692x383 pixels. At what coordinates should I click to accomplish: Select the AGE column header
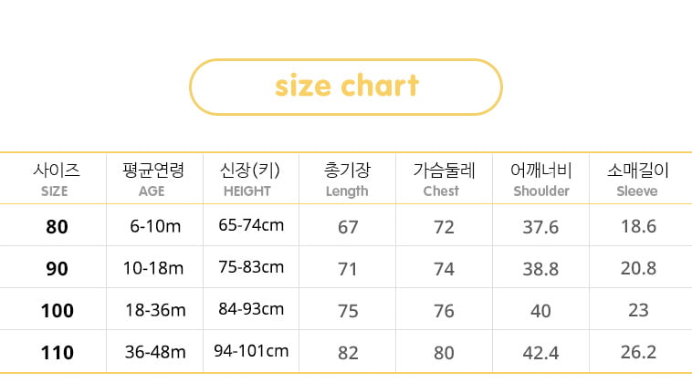152,180
